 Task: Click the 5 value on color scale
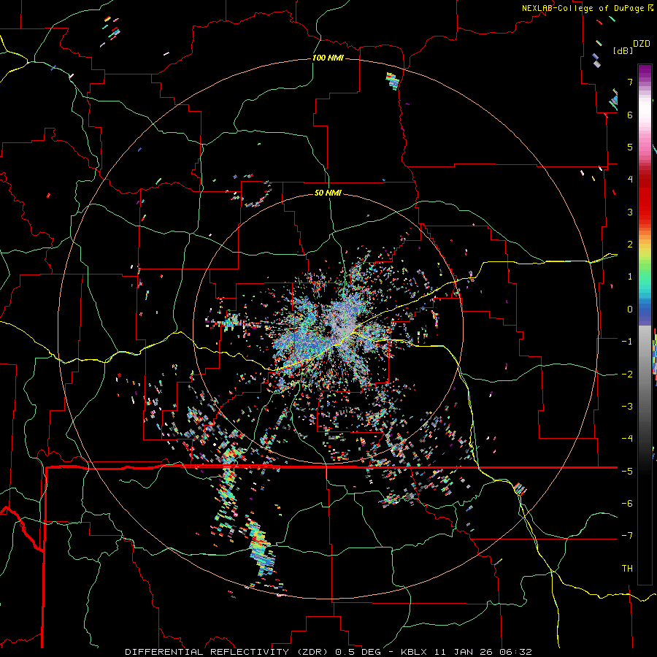point(630,147)
